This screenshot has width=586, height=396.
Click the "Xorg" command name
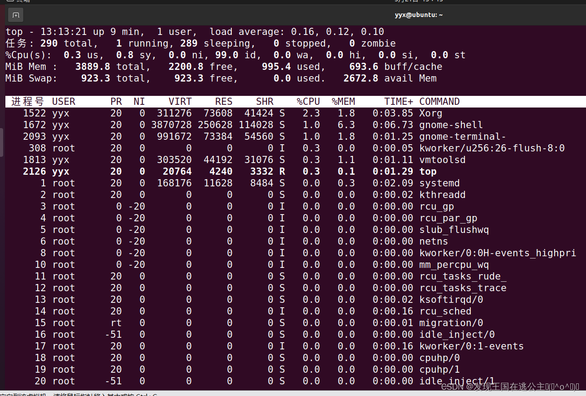point(431,113)
